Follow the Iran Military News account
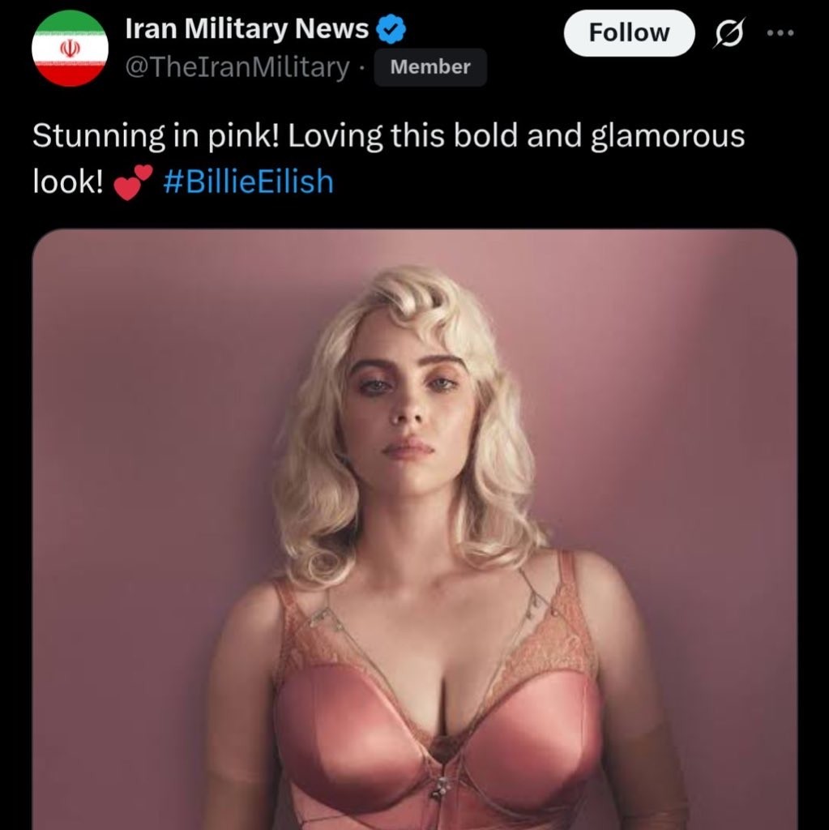This screenshot has width=829, height=830. (629, 33)
